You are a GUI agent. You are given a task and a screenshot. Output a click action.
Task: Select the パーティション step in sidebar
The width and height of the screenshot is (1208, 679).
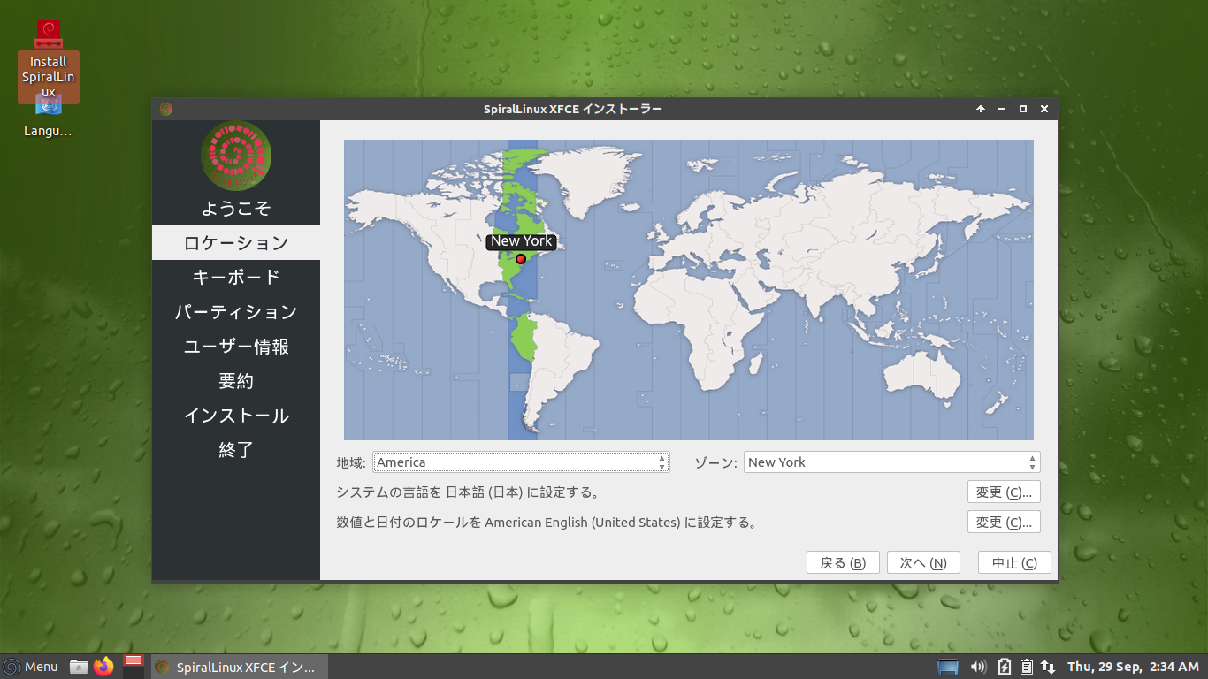point(236,311)
